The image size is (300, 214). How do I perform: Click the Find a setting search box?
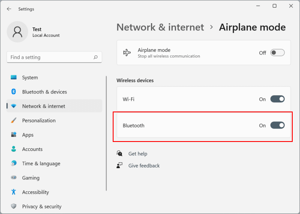click(54, 57)
